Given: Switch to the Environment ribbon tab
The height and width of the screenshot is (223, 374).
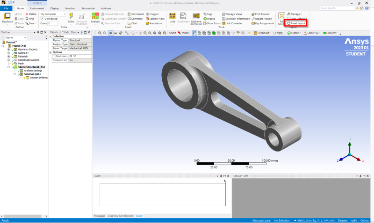Looking at the screenshot, I should [37, 8].
